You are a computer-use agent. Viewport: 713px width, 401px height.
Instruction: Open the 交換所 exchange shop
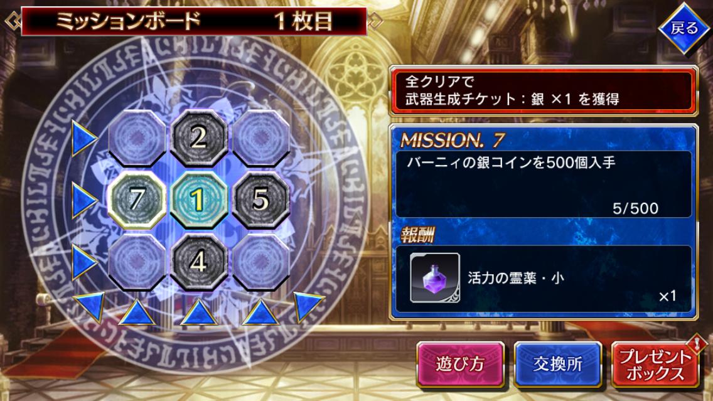pyautogui.click(x=558, y=365)
